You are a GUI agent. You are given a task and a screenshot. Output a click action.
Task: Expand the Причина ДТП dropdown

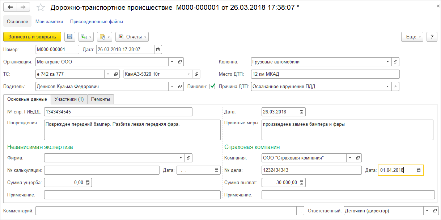387,87
